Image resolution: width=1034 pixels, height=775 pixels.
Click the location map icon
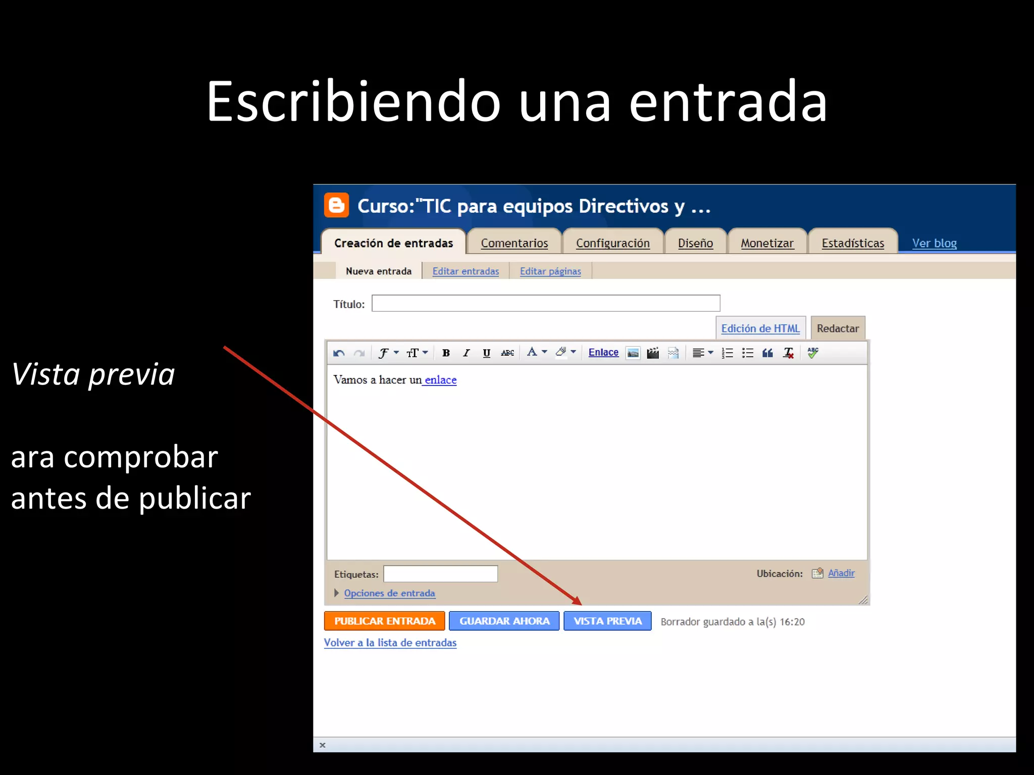(817, 573)
